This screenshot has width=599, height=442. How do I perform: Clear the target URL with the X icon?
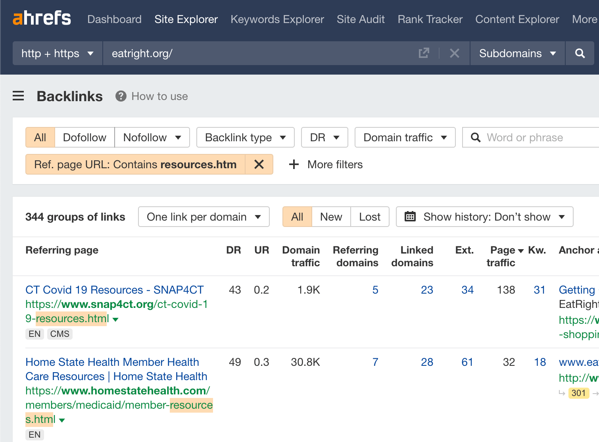coord(455,53)
